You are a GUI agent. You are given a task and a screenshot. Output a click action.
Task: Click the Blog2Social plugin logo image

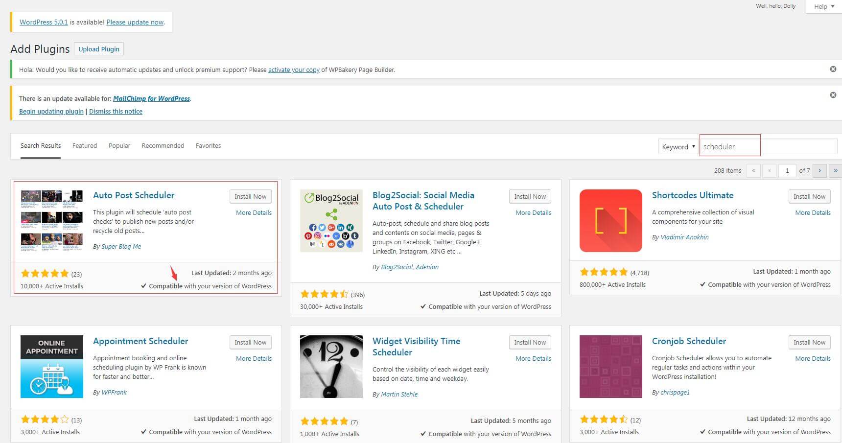pyautogui.click(x=331, y=221)
